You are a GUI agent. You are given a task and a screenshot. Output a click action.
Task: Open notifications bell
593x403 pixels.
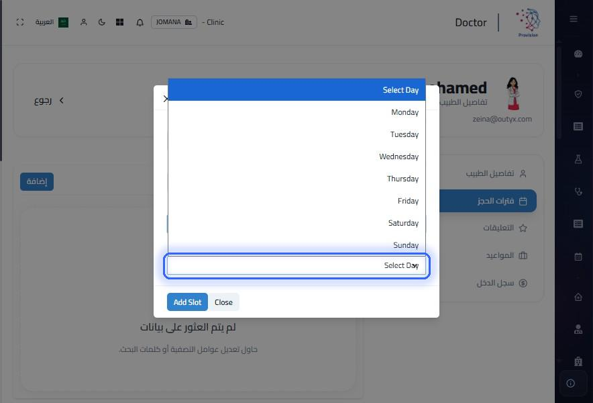click(x=140, y=23)
